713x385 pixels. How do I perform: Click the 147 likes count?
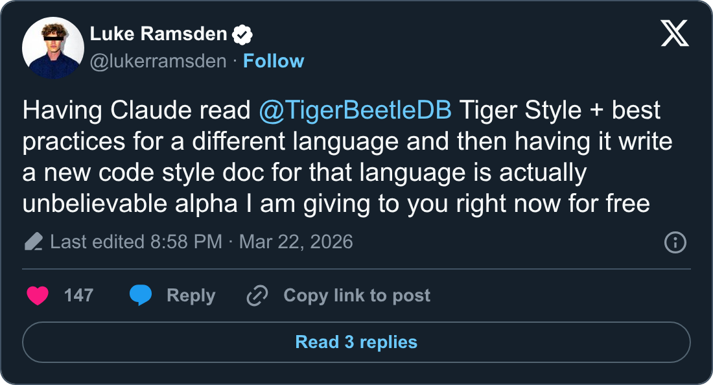[x=78, y=296]
